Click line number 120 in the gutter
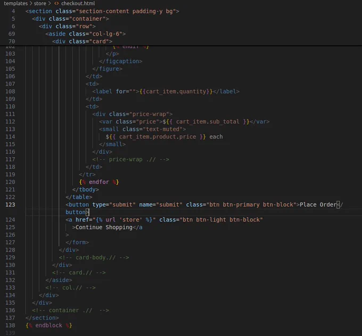The image size is (362, 336). point(10,182)
